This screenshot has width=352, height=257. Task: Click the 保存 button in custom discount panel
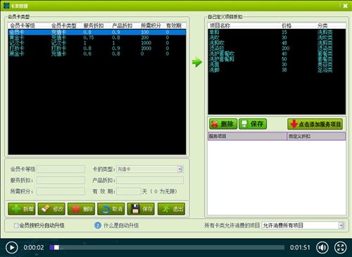point(253,124)
